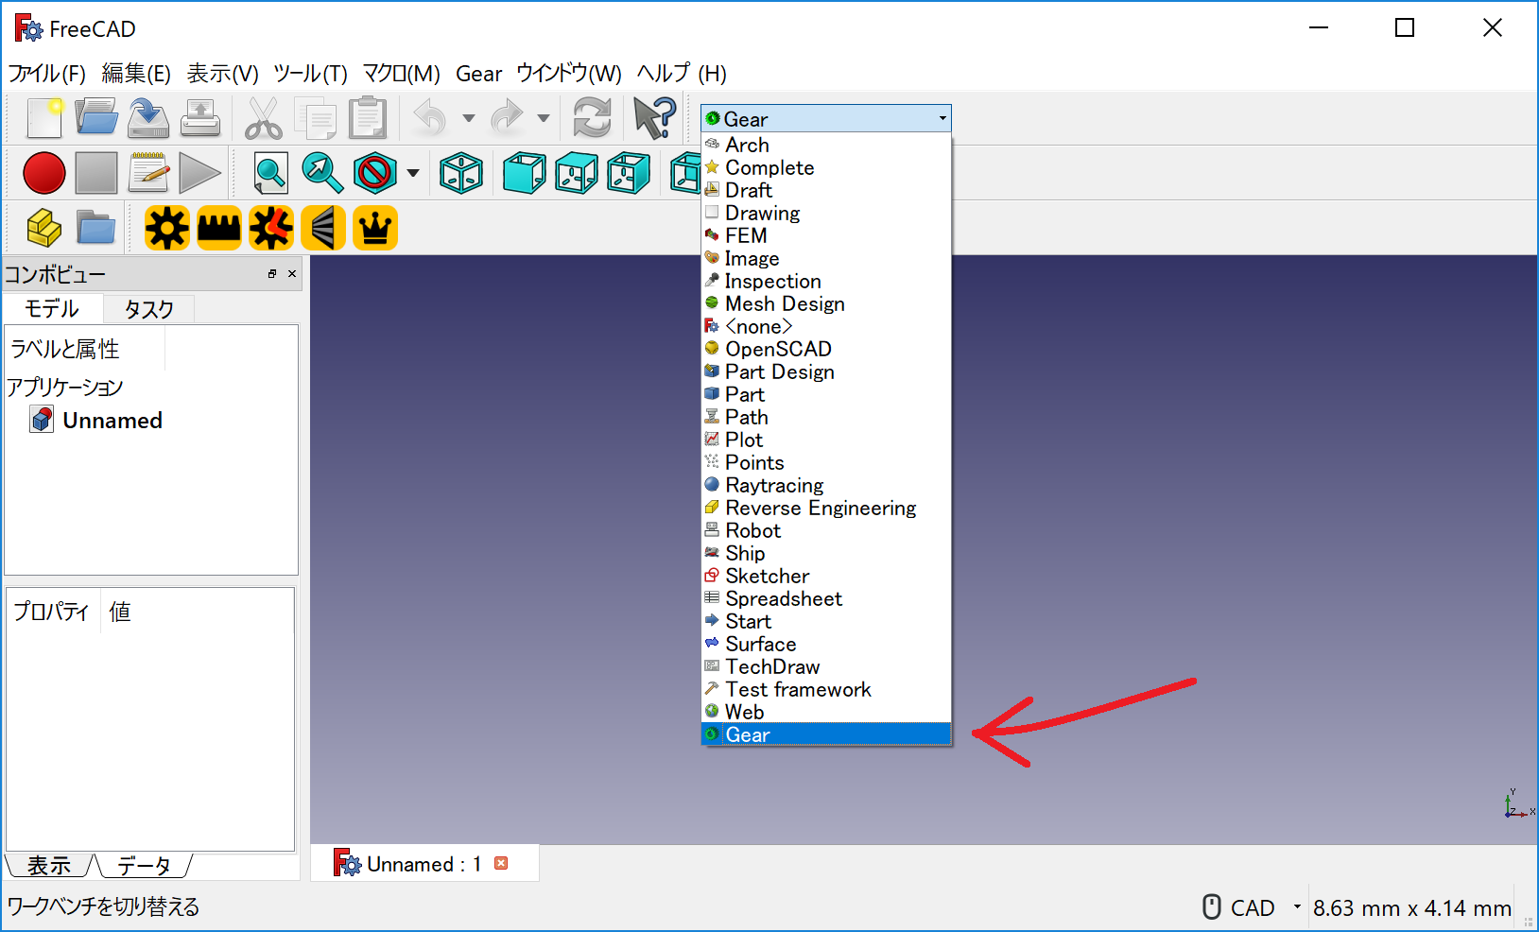
Task: Choose Part Design workbench from the list
Action: [x=825, y=371]
